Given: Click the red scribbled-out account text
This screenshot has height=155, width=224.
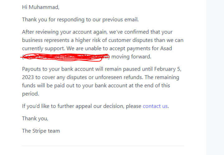Looking at the screenshot, I should (x=65, y=57).
